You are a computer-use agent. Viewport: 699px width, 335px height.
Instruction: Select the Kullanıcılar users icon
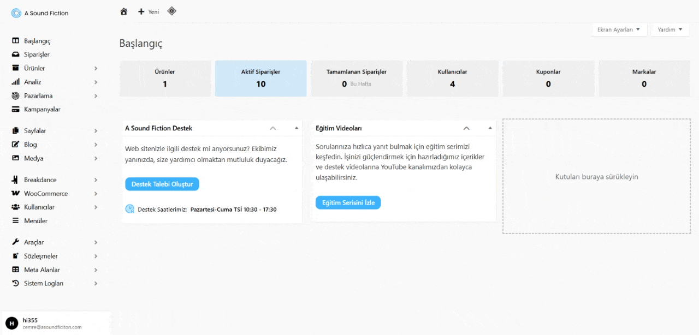15,207
